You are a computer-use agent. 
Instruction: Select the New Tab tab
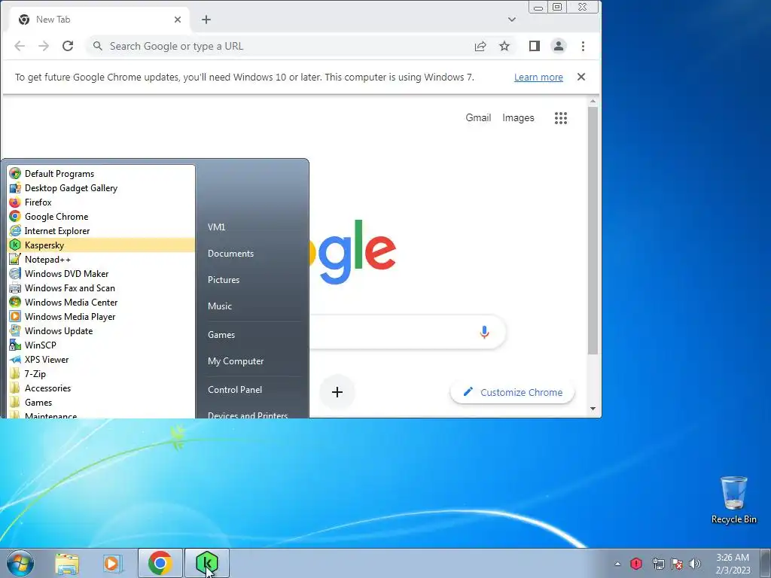click(x=99, y=20)
